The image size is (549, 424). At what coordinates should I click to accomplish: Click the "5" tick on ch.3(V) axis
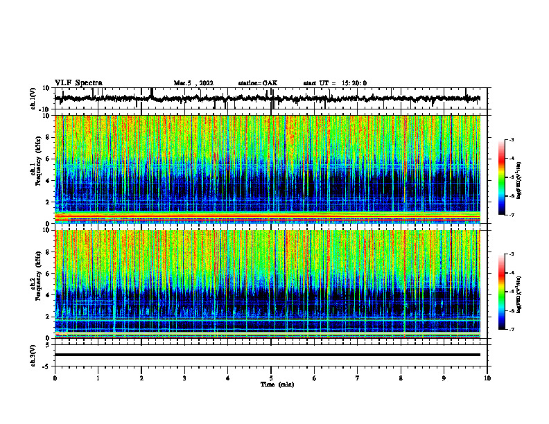(48, 344)
